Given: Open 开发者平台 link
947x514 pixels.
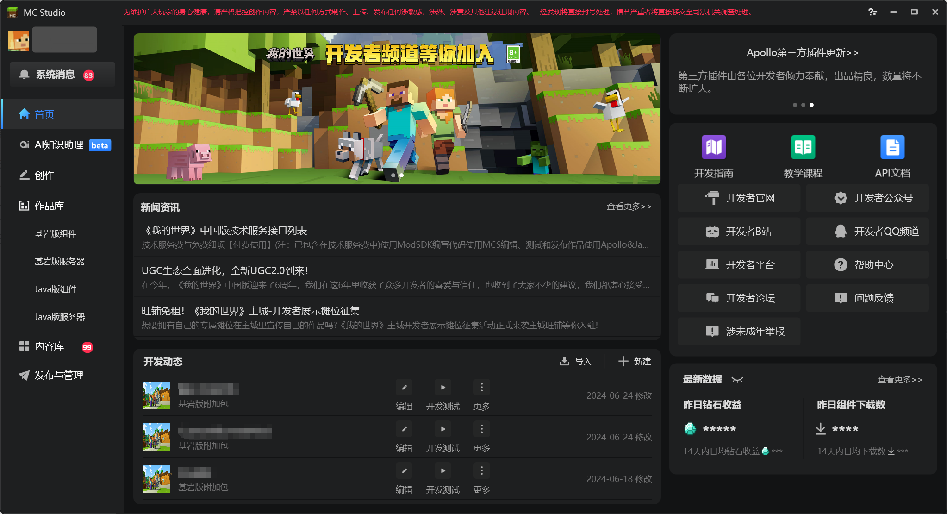Looking at the screenshot, I should [739, 265].
